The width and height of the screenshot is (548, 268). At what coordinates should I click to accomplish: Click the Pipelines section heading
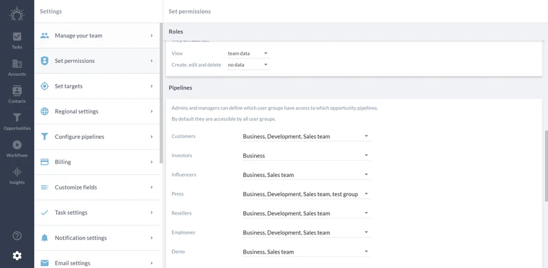pos(180,88)
